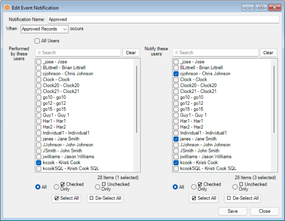Image resolution: width=285 pixels, height=221 pixels.
Task: Clear the performed-by users search box
Action: click(x=131, y=52)
